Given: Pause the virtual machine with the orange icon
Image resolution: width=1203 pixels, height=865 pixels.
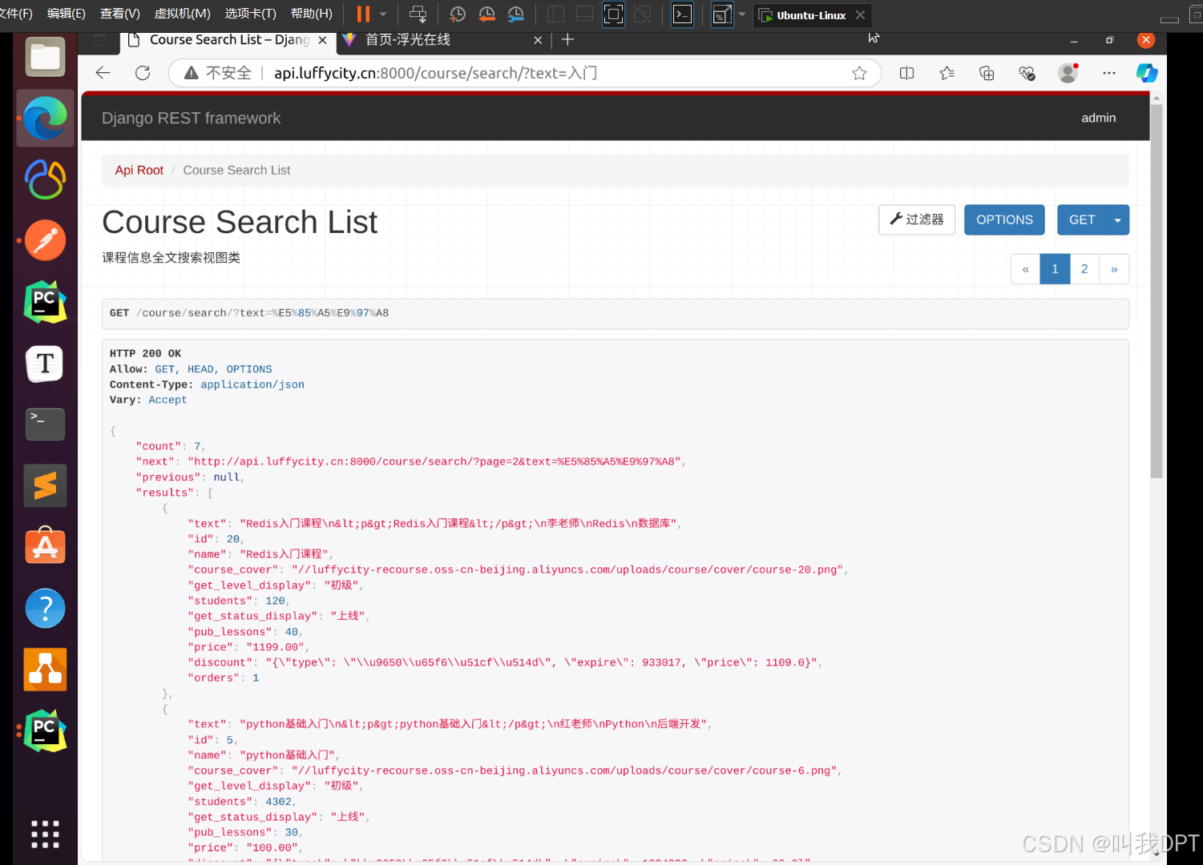Looking at the screenshot, I should pos(363,14).
